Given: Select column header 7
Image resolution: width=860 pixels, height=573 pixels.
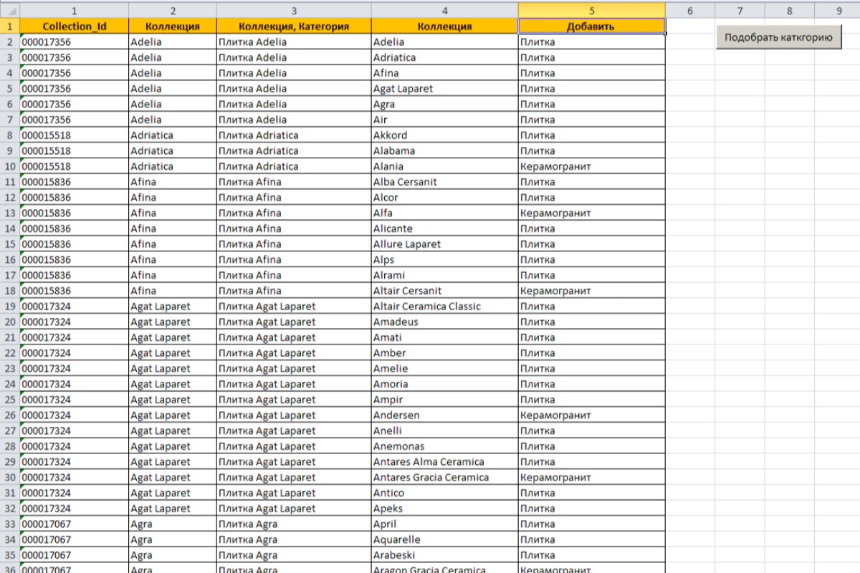Looking at the screenshot, I should point(740,11).
